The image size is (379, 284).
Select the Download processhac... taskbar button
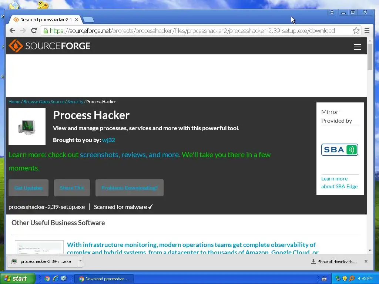(104, 279)
